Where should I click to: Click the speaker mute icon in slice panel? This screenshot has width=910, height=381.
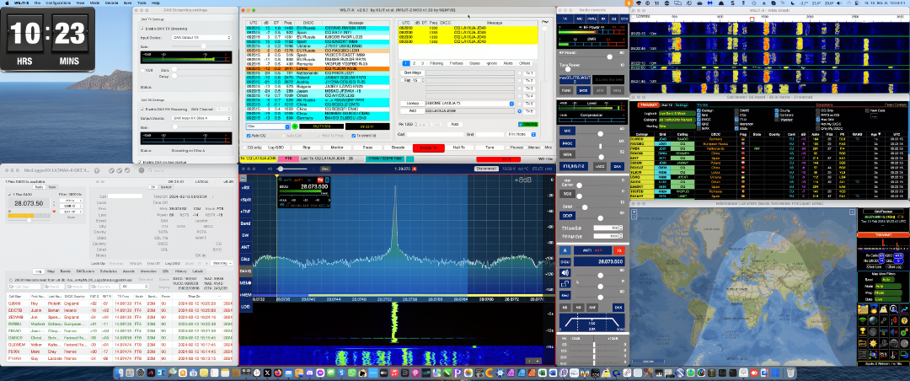(564, 272)
